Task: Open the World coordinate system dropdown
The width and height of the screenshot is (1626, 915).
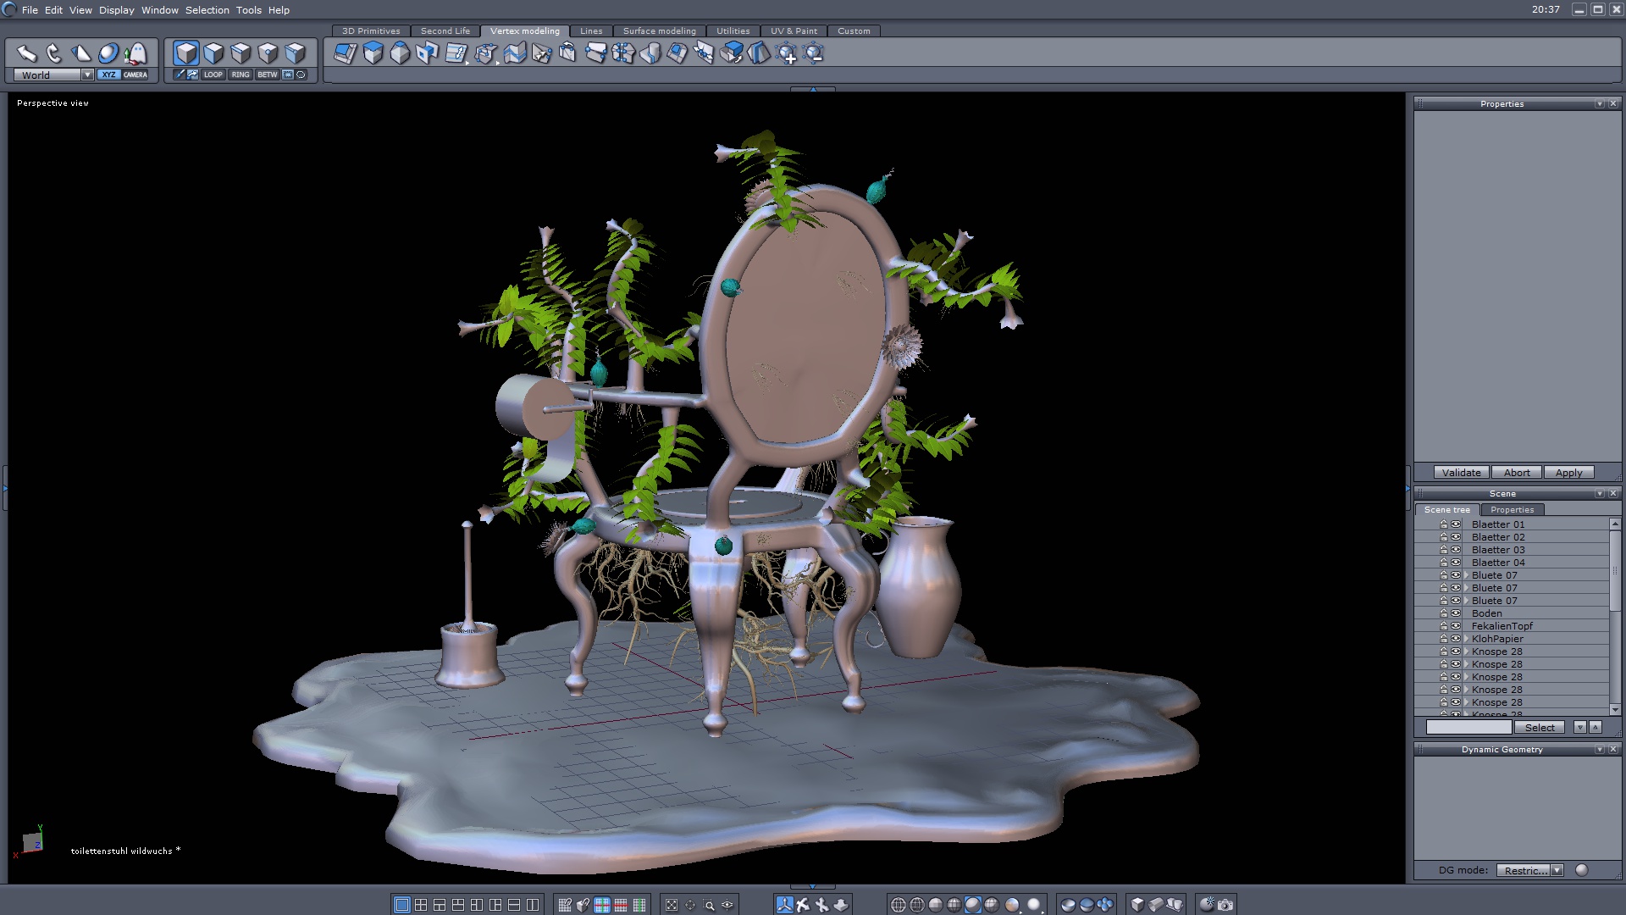Action: click(87, 75)
